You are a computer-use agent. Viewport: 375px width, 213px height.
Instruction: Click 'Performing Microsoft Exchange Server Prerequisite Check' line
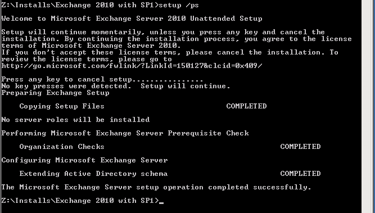tap(125, 133)
